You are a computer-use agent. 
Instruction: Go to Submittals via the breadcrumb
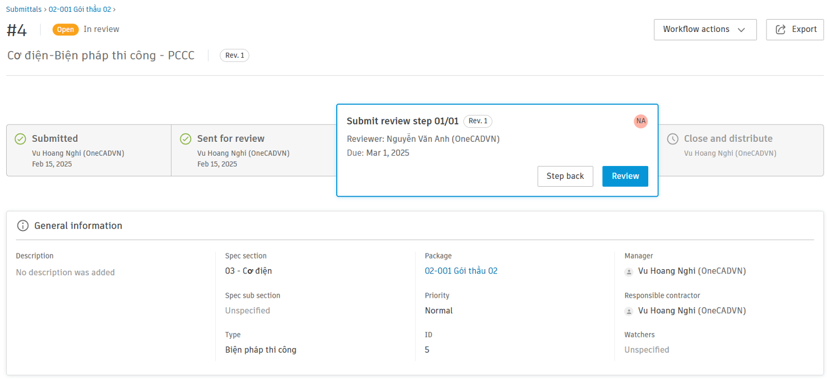pyautogui.click(x=24, y=10)
